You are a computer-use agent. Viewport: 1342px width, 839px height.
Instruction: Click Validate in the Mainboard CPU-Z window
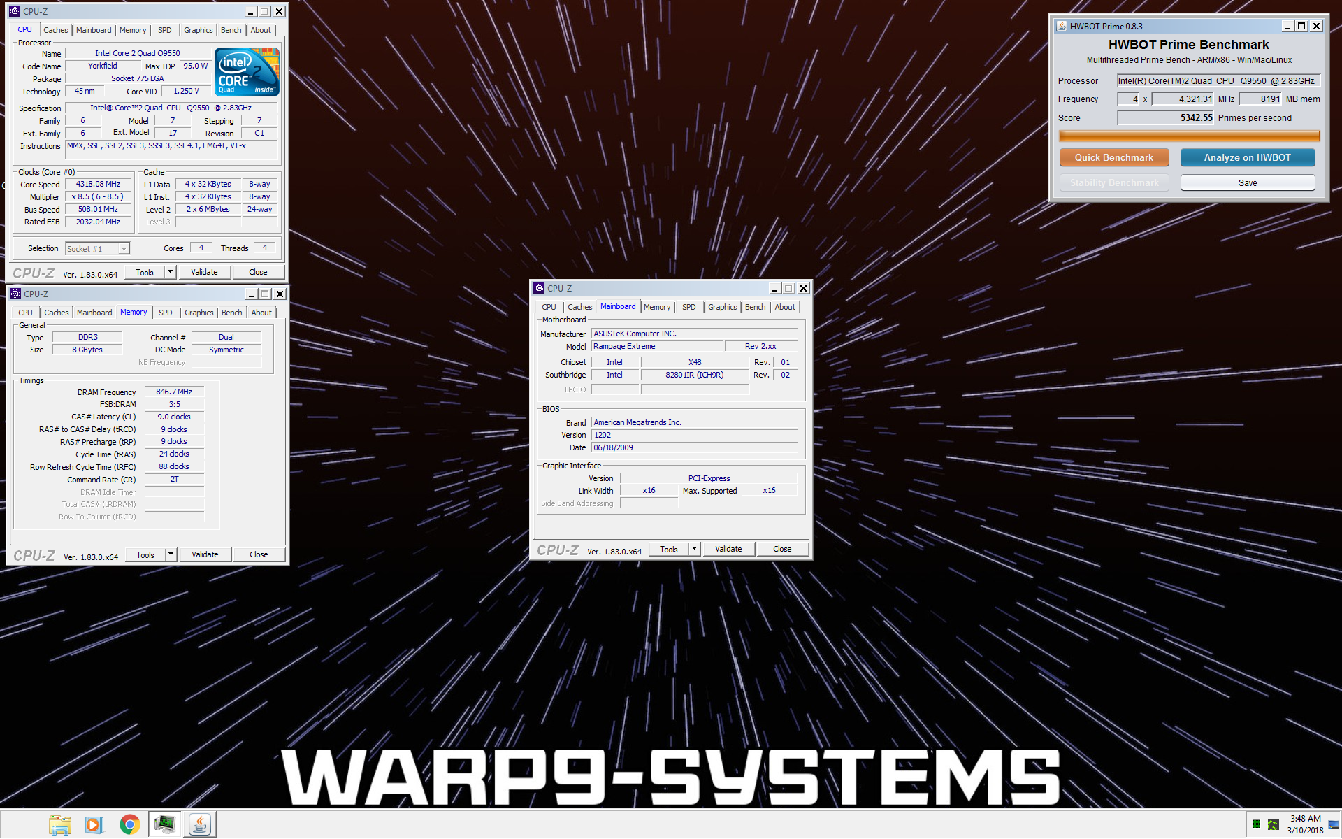(x=728, y=549)
